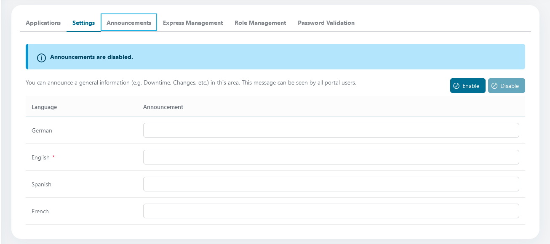550x244 pixels.
Task: Click the description text about portal users
Action: tap(191, 82)
